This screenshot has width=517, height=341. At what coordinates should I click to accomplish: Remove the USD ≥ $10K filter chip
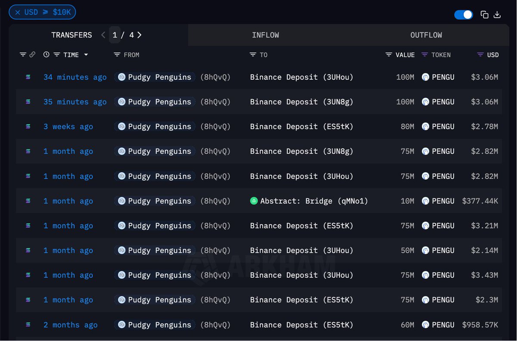(18, 12)
